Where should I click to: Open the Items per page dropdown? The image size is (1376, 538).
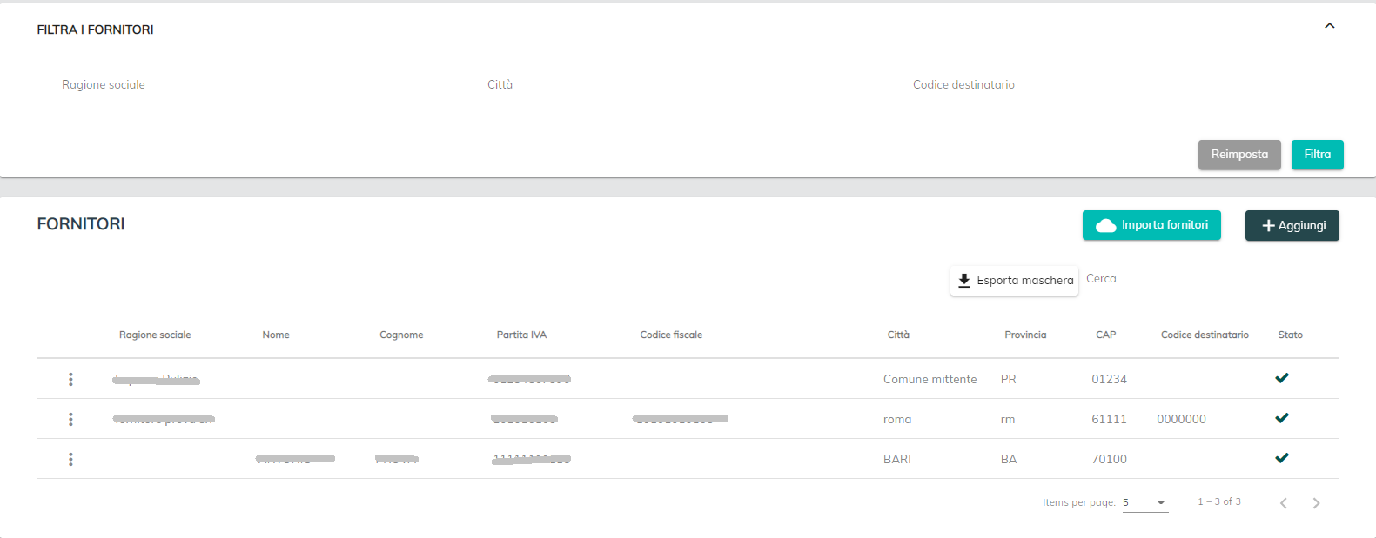(1145, 502)
